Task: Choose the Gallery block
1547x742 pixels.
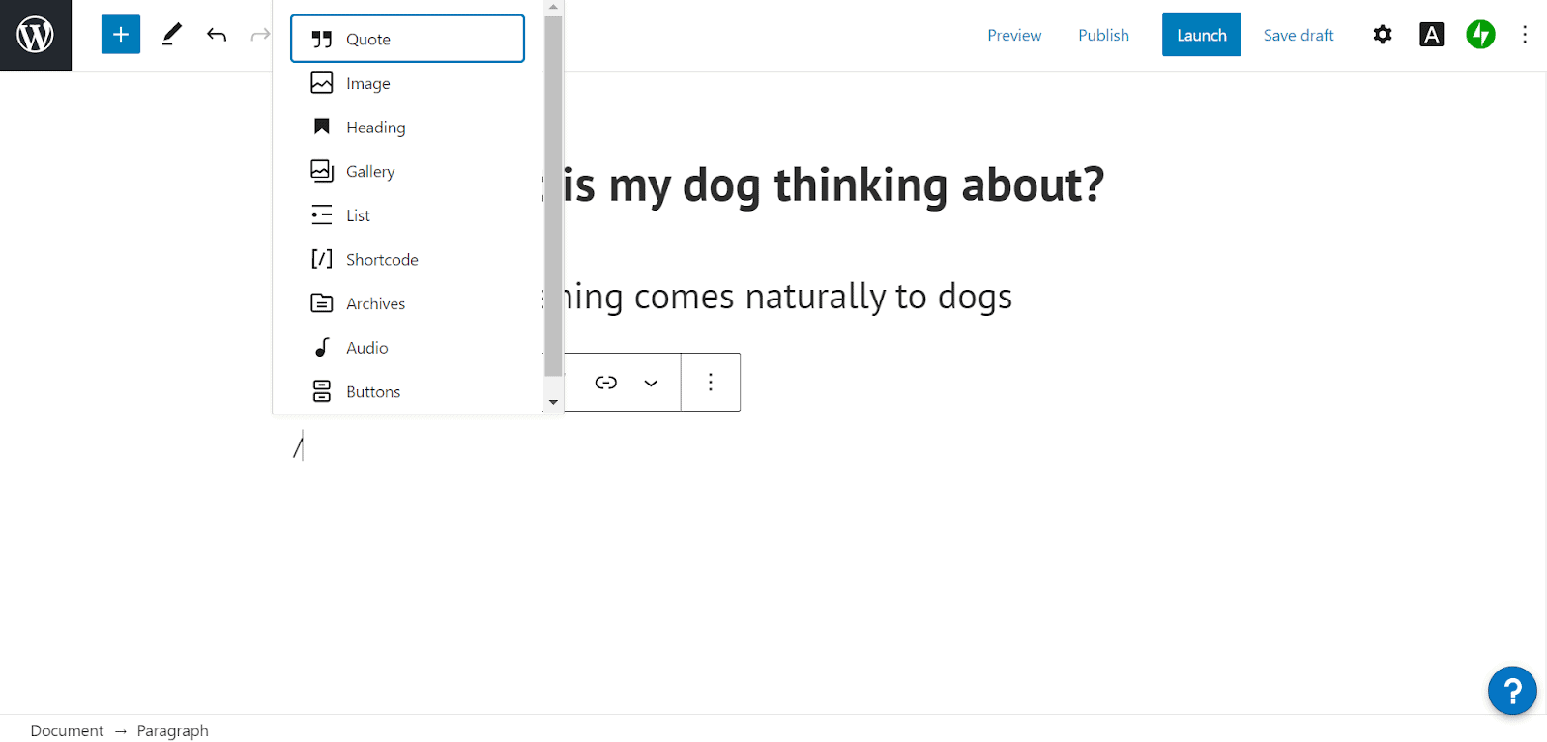Action: click(x=407, y=171)
